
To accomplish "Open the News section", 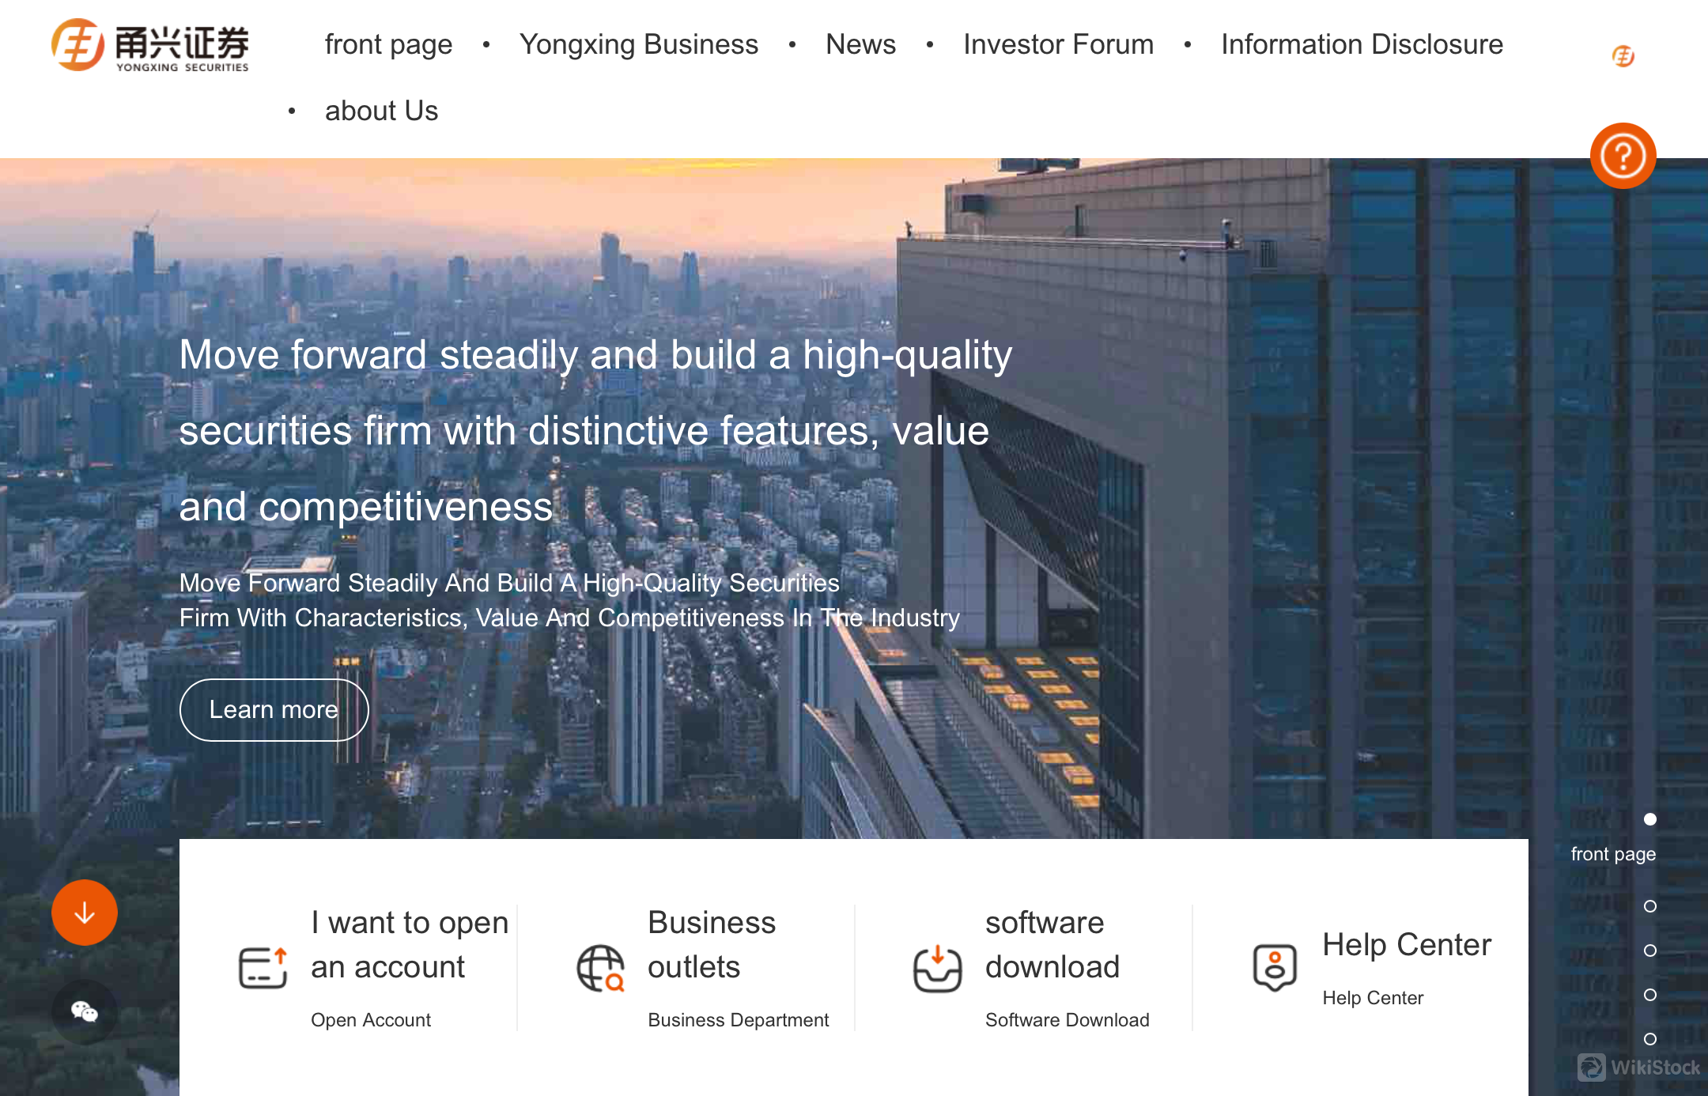I will 861,45.
